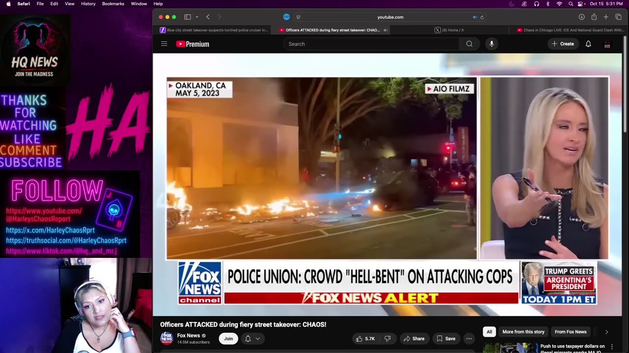
Task: Open the Safari app menu
Action: coord(24,3)
